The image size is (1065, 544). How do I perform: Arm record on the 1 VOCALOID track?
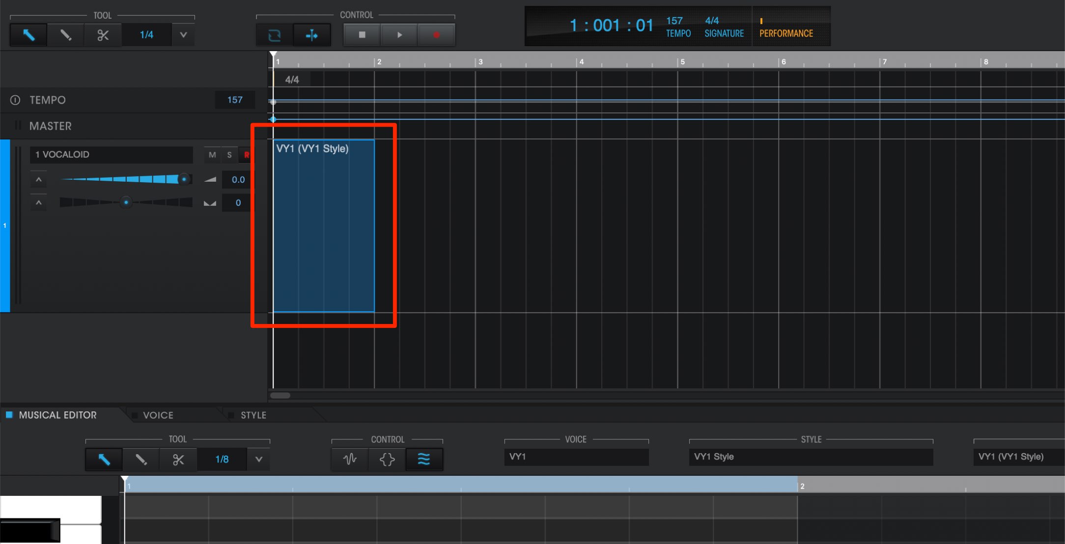(246, 155)
